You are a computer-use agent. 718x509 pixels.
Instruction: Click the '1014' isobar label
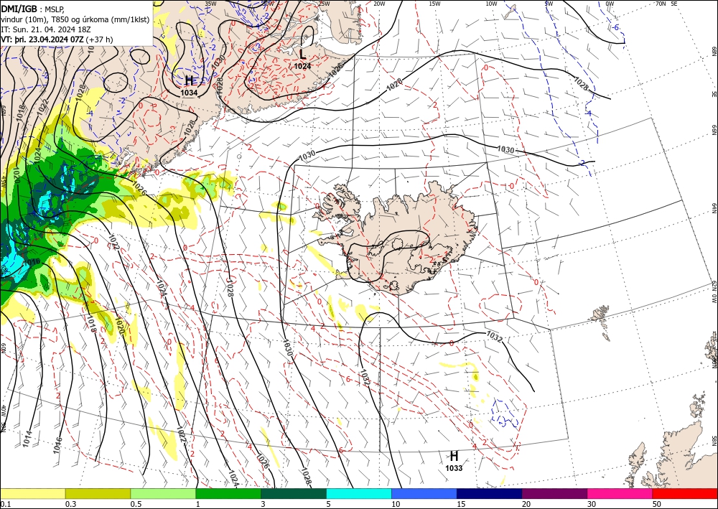(x=29, y=439)
